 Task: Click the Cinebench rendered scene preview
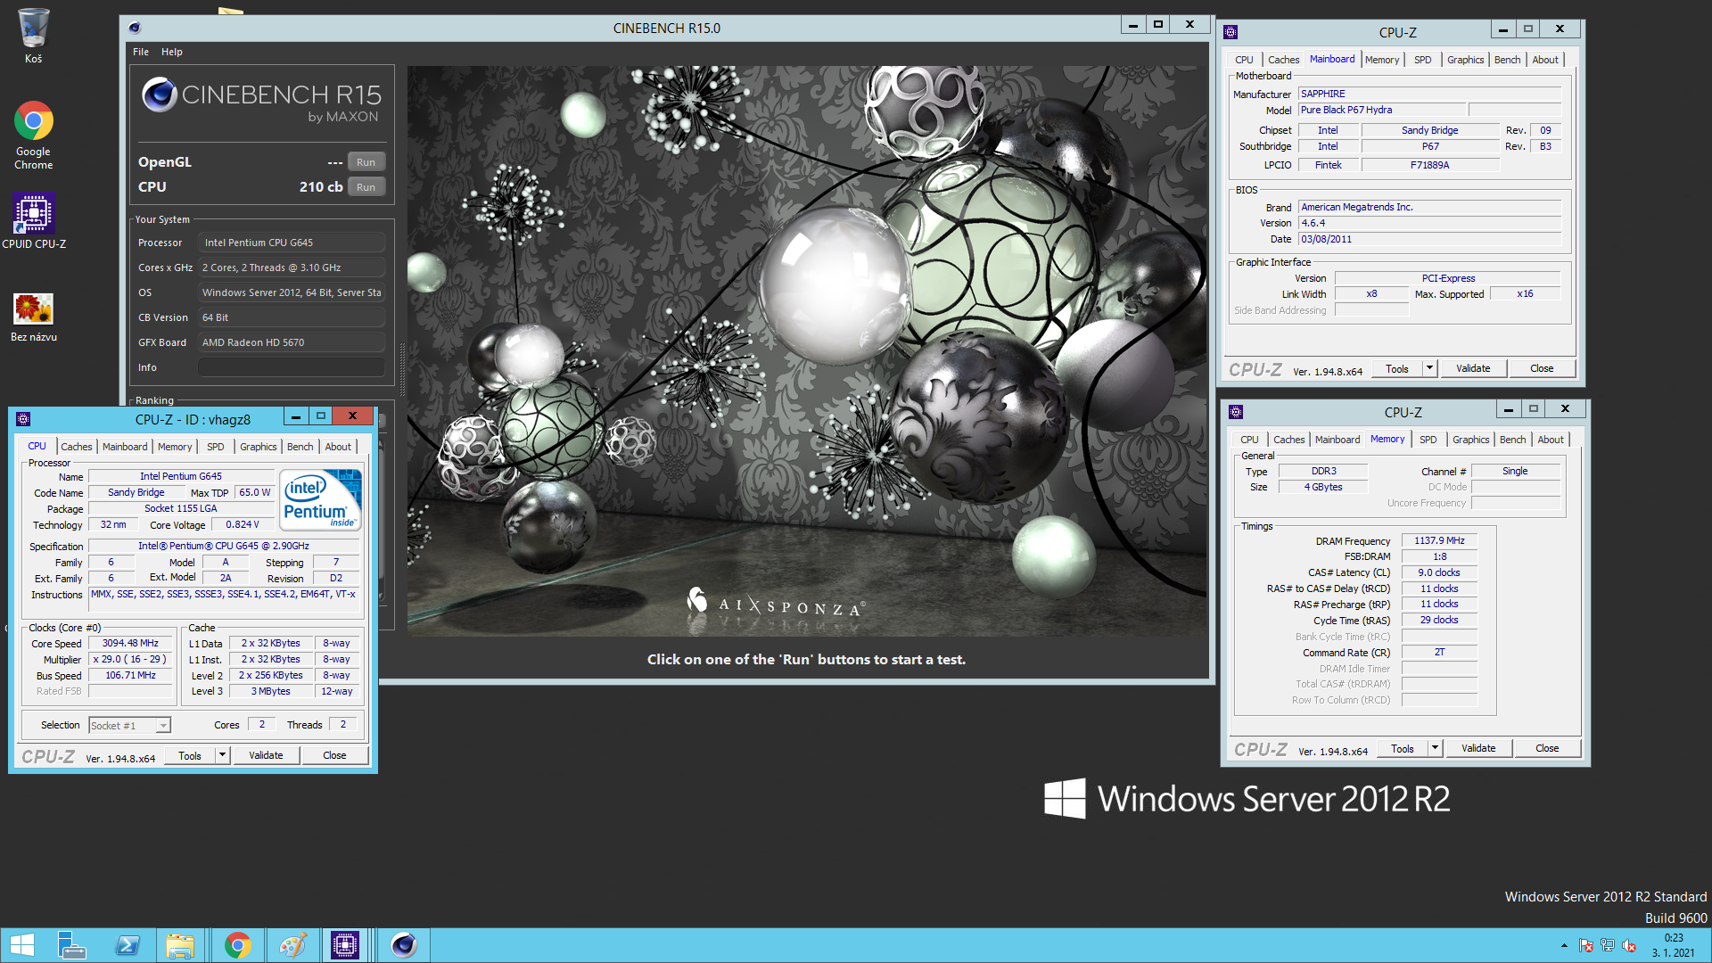click(x=807, y=350)
